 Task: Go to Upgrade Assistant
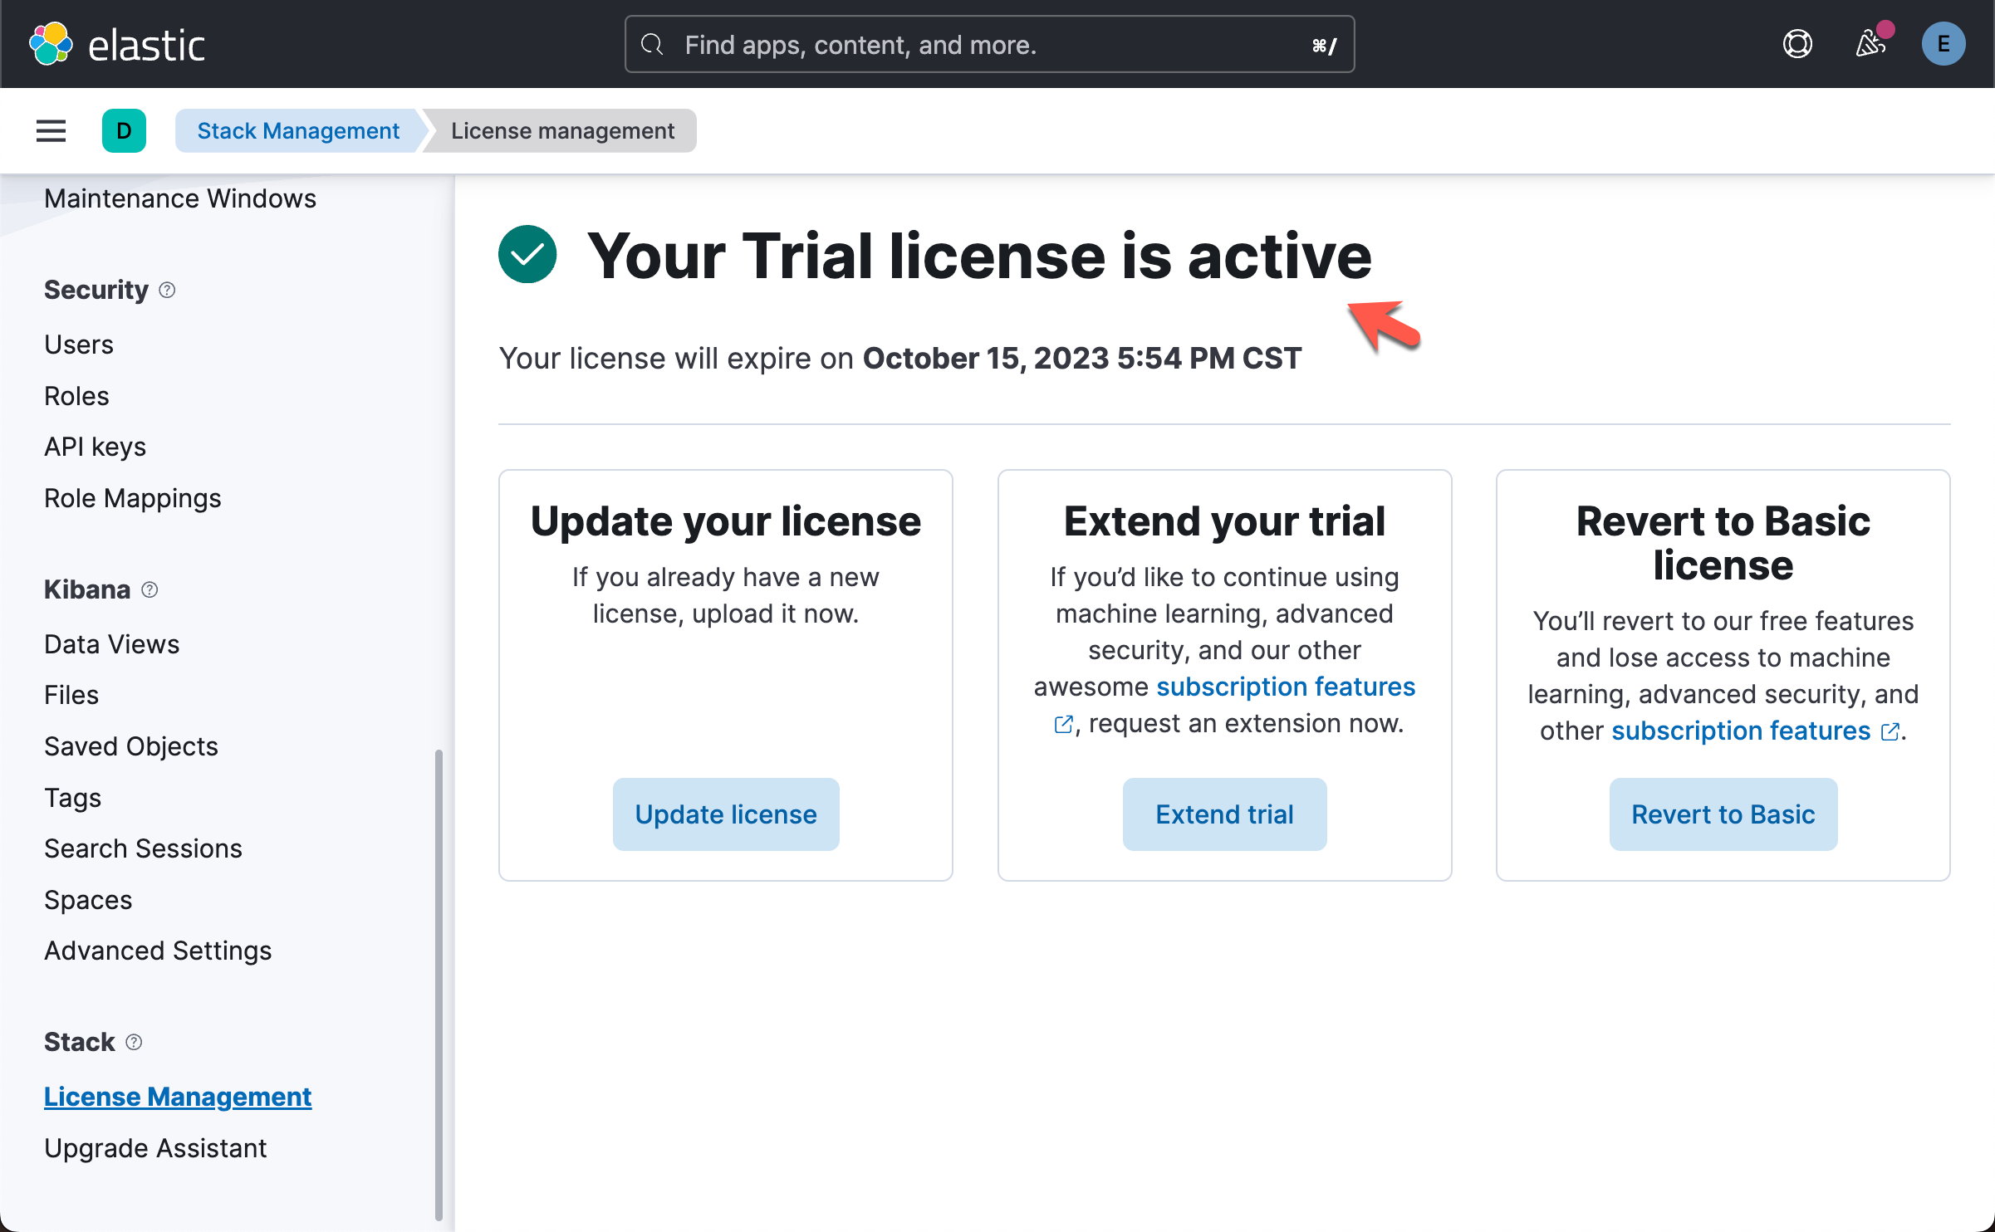155,1148
